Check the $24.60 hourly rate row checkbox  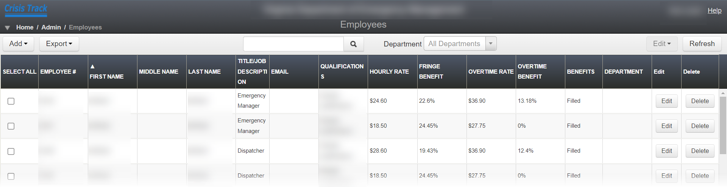(11, 101)
